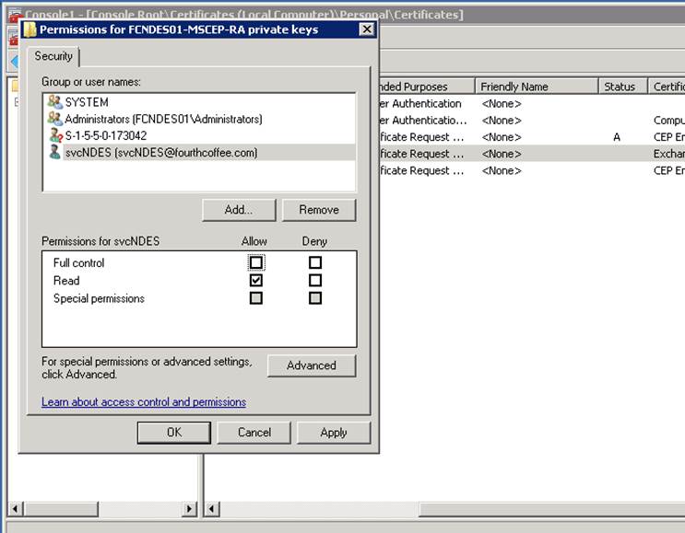Click right arrow of left pane scrollbar
This screenshot has width=685, height=533.
click(191, 508)
